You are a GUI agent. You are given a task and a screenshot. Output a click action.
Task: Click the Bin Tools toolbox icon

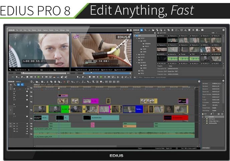[x=203, y=30]
